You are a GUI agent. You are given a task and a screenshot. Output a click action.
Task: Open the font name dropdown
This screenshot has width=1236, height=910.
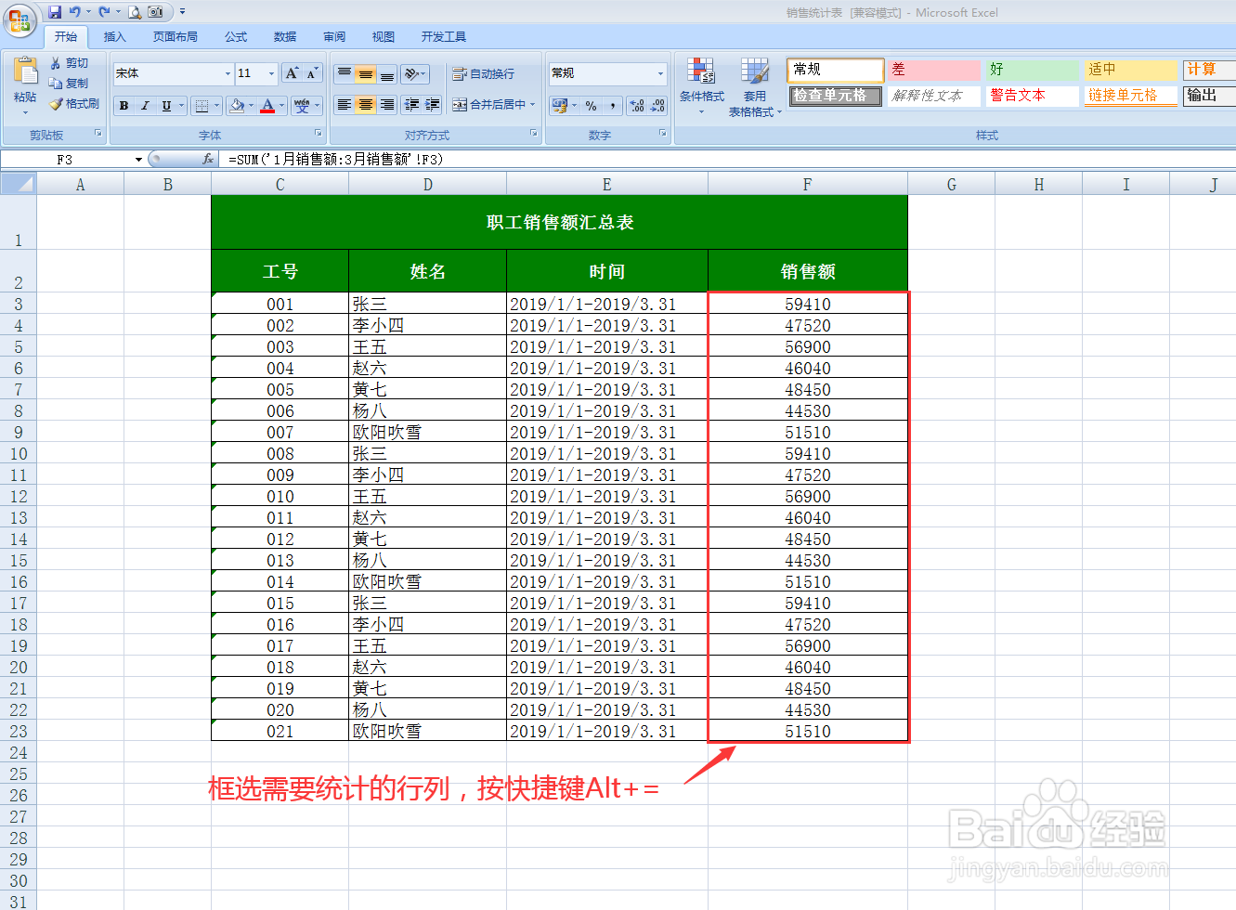[x=227, y=72]
